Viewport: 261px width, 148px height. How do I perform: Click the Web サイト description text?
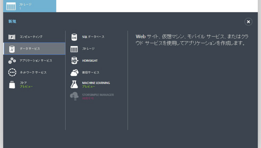[192, 40]
